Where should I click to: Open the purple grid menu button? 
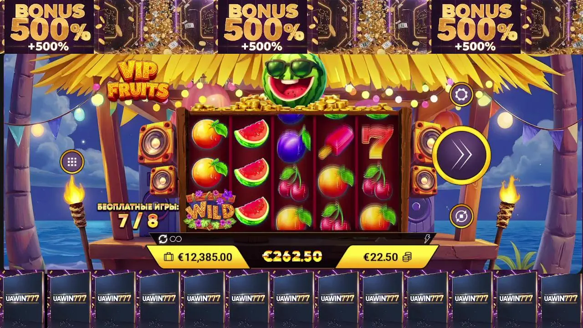pos(72,162)
